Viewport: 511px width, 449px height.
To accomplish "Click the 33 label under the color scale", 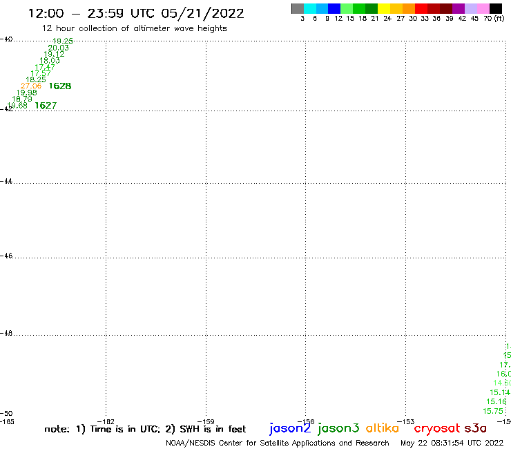I will (424, 19).
